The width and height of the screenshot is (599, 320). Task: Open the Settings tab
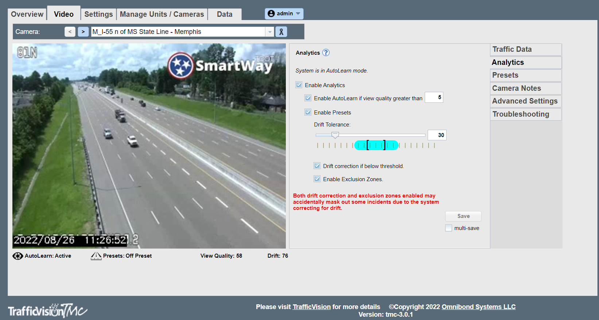(98, 14)
